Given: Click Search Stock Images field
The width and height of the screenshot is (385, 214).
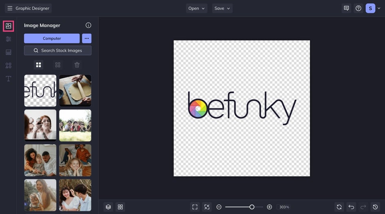Looking at the screenshot, I should [x=58, y=50].
